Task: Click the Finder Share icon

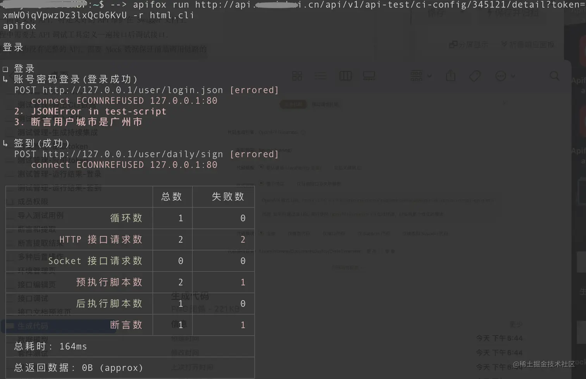Action: (x=451, y=76)
